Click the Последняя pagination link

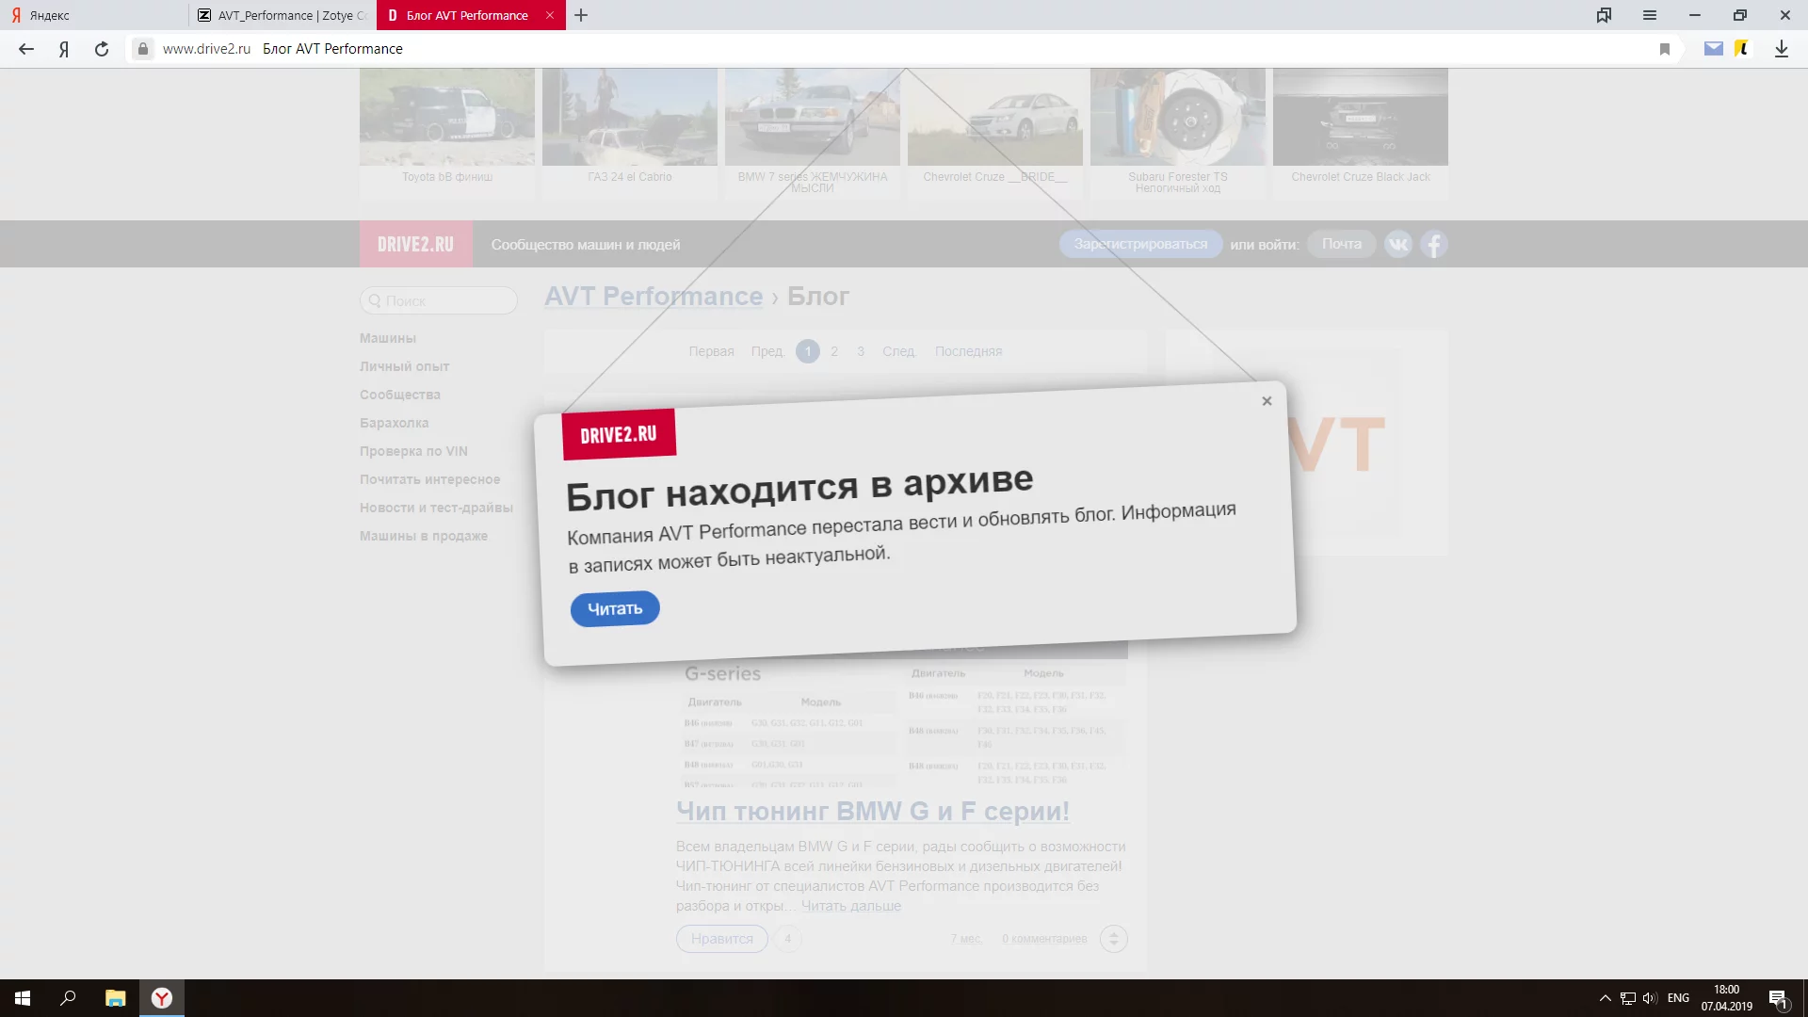point(968,351)
